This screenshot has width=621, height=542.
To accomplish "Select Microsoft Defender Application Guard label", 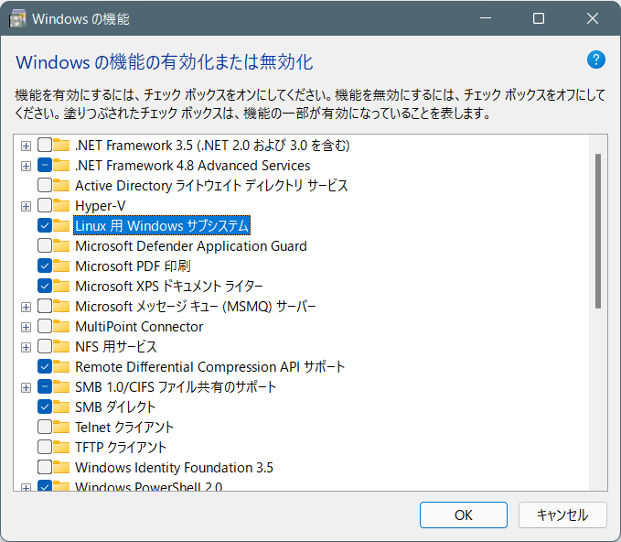I will click(x=191, y=246).
